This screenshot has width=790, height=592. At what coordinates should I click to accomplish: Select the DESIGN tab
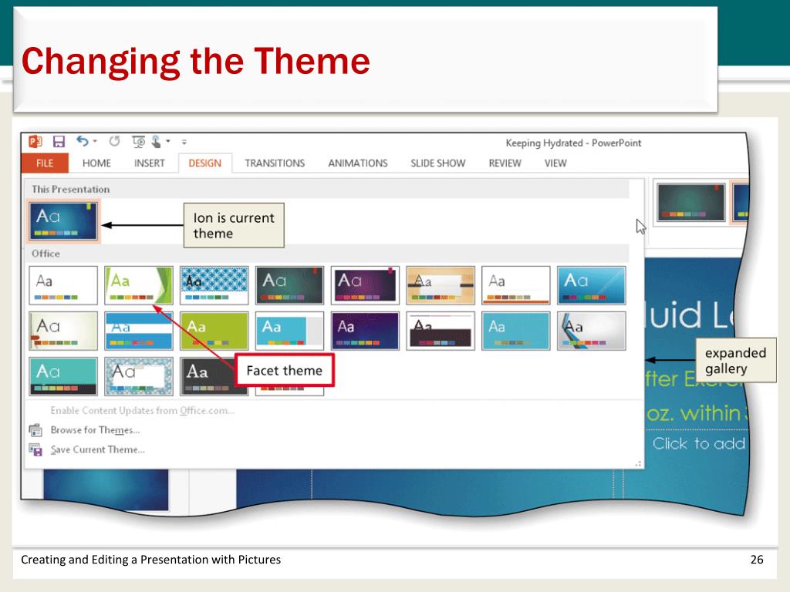click(x=205, y=163)
